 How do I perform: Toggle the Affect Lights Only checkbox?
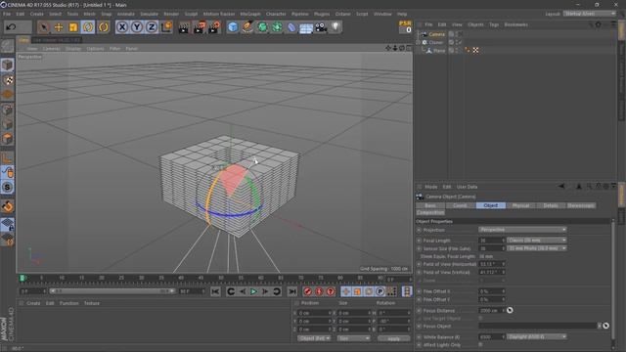pyautogui.click(x=480, y=344)
